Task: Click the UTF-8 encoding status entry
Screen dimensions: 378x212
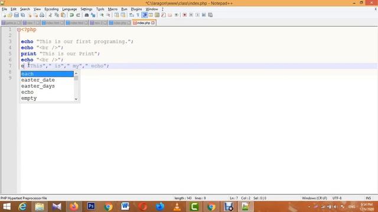Action: coord(337,198)
